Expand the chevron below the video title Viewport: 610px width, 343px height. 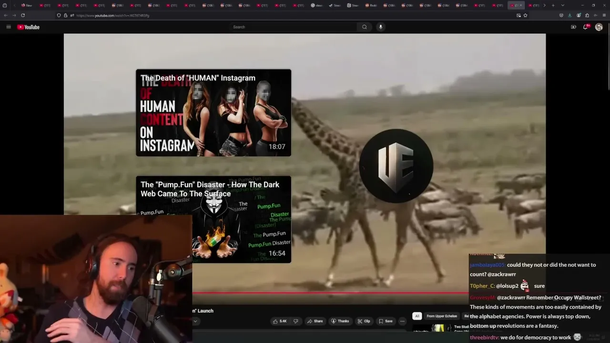tap(195, 321)
